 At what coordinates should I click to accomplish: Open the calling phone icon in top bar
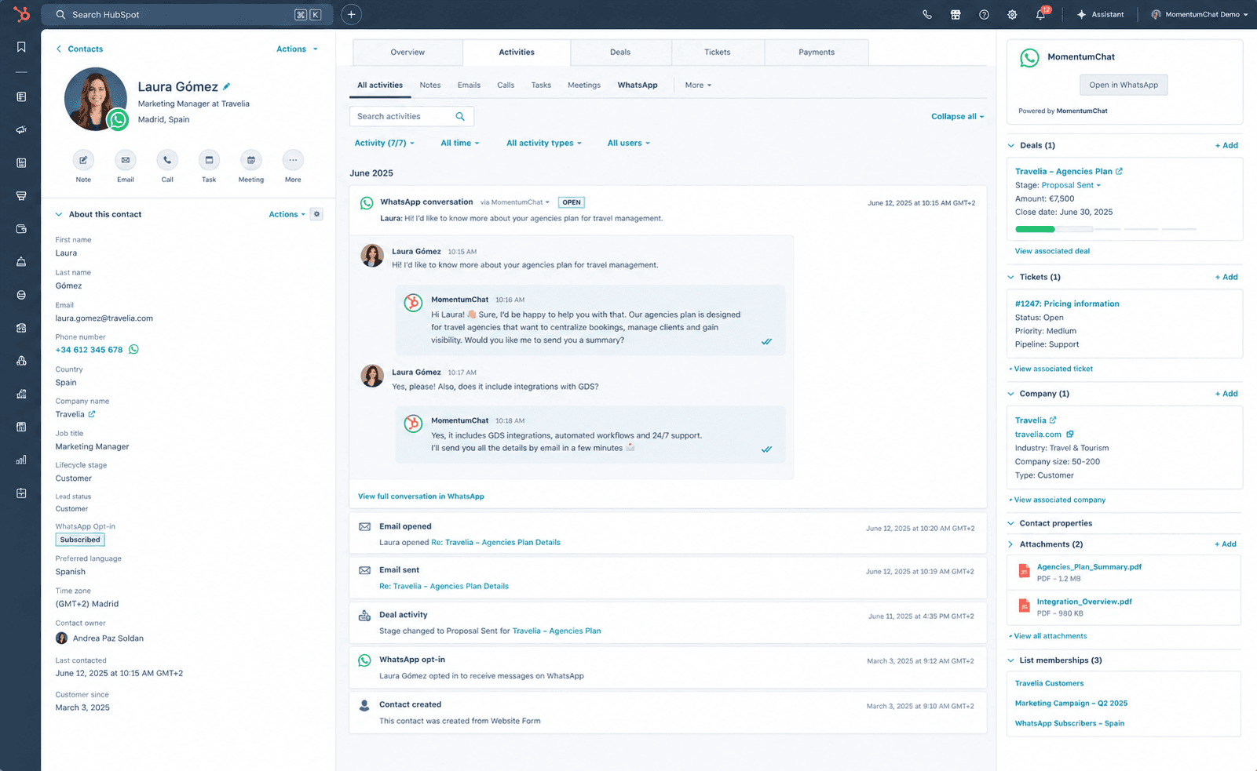coord(927,14)
